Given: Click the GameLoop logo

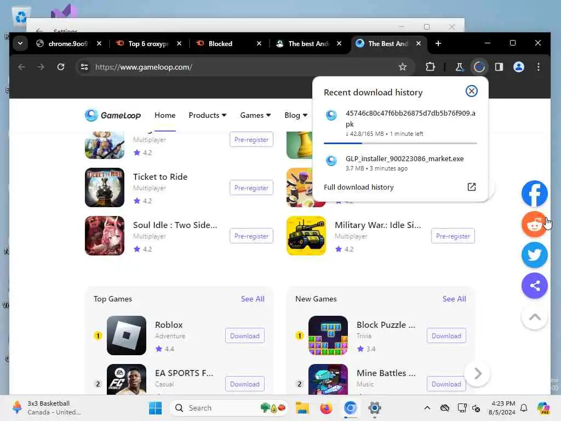Looking at the screenshot, I should (113, 115).
